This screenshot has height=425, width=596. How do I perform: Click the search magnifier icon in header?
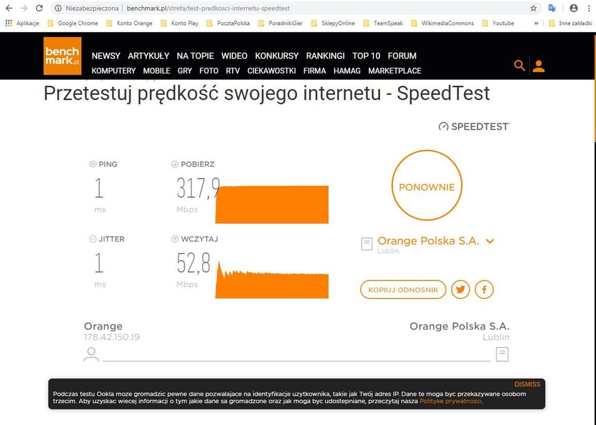click(x=520, y=66)
